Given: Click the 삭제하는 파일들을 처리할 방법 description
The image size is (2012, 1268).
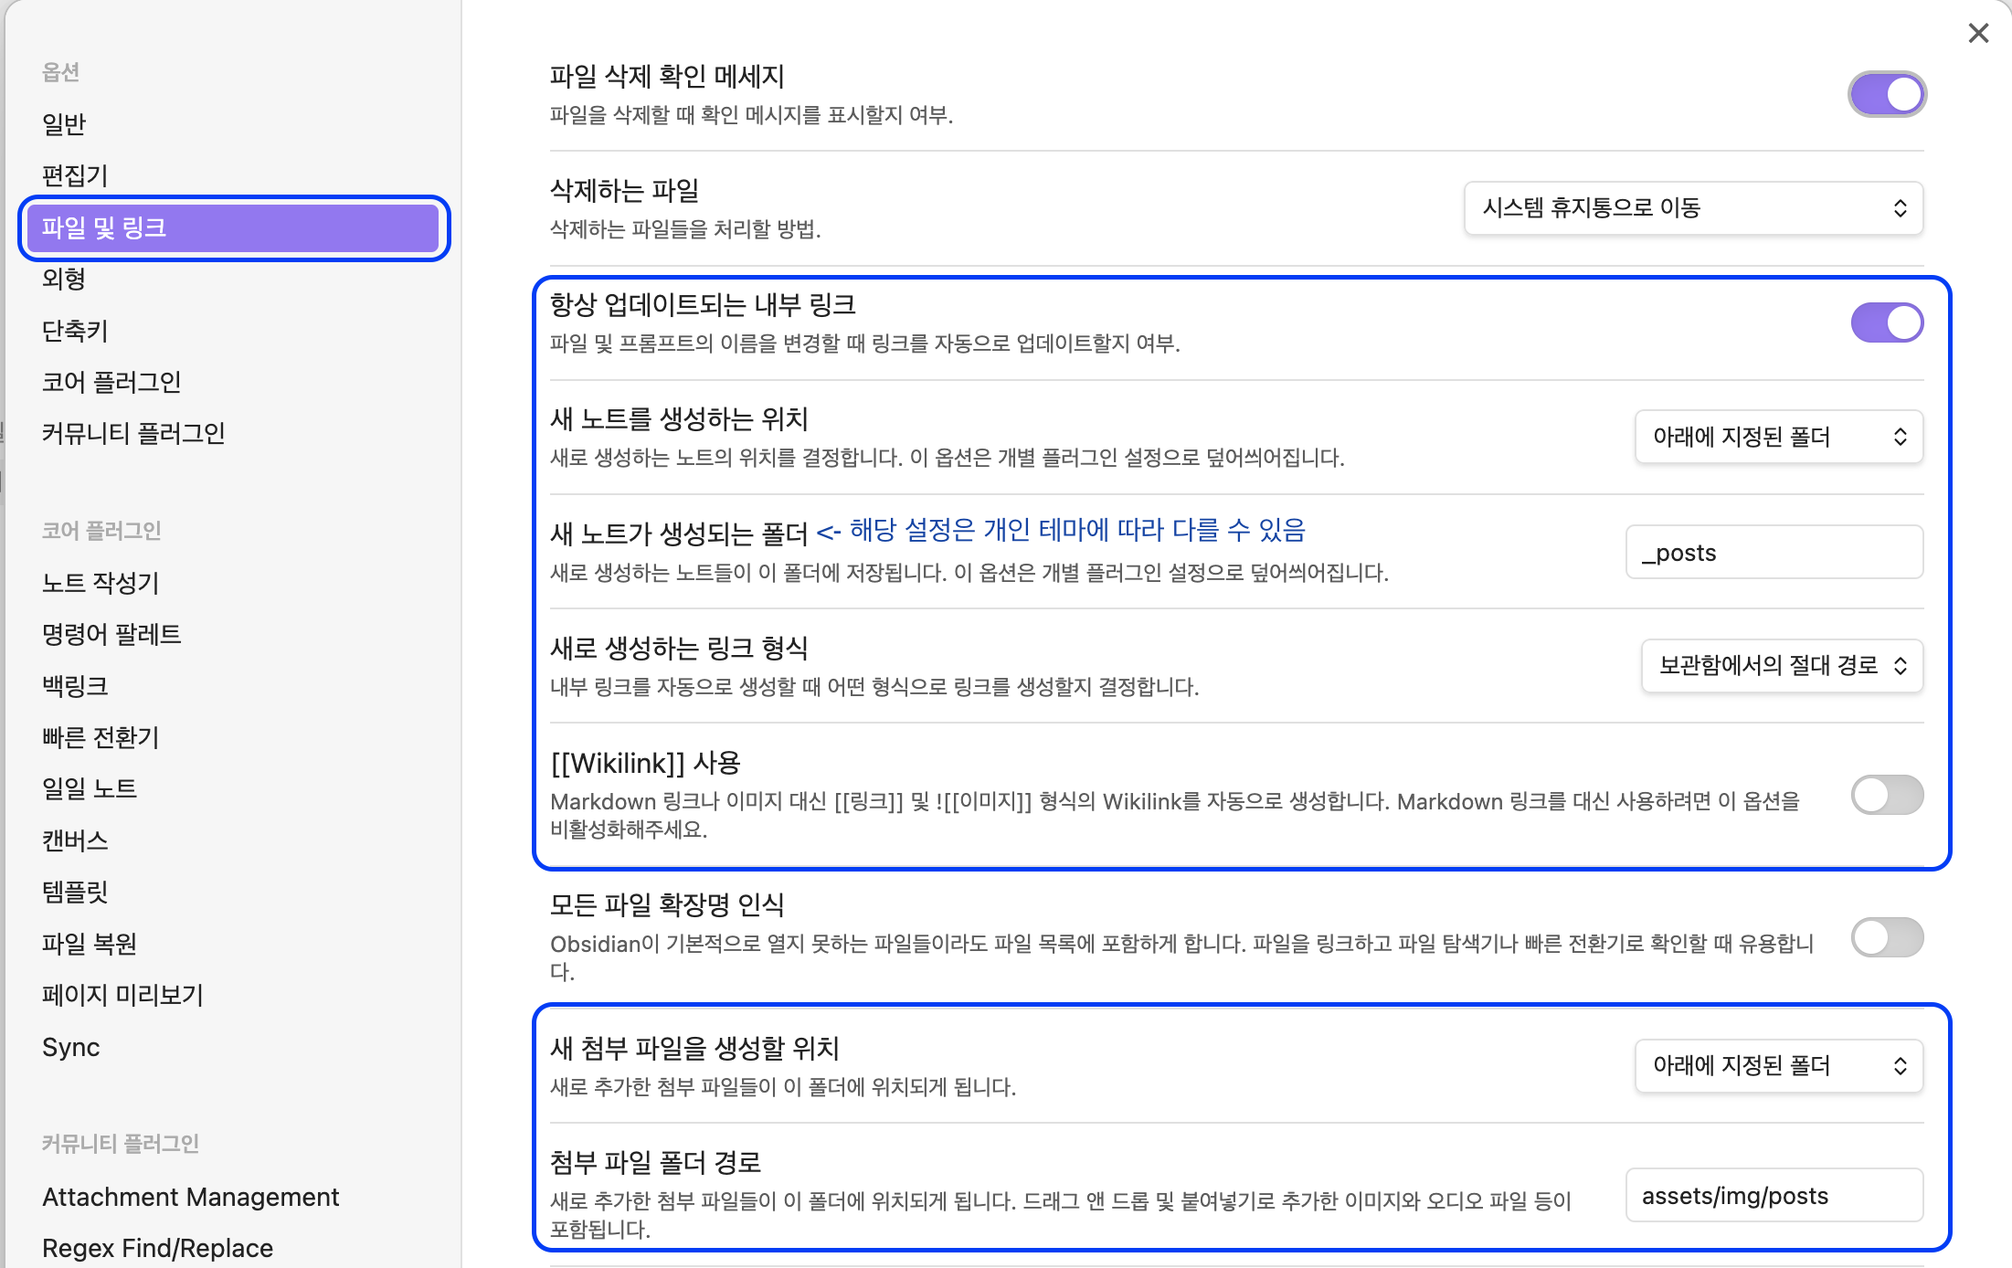Looking at the screenshot, I should click(x=685, y=229).
